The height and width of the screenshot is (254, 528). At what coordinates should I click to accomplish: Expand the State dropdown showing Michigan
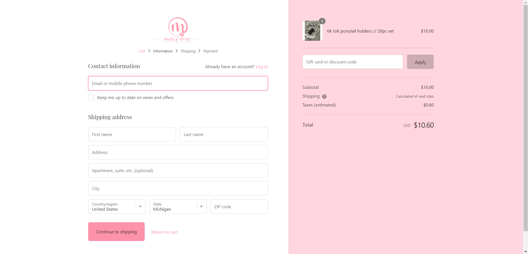(x=178, y=207)
